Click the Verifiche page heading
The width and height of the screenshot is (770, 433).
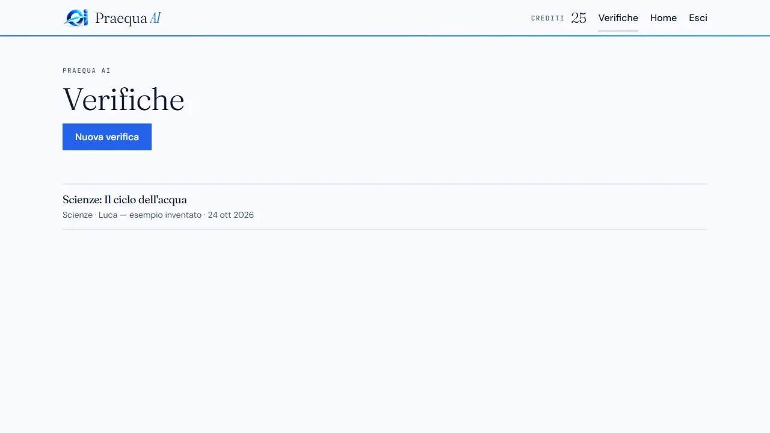tap(123, 99)
